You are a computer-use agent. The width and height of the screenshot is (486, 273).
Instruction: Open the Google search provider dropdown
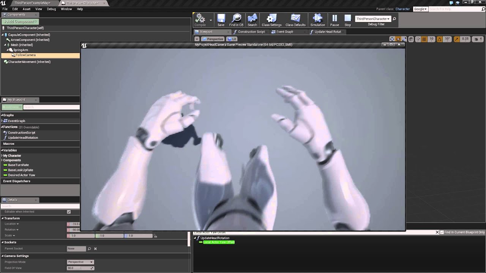tap(420, 9)
